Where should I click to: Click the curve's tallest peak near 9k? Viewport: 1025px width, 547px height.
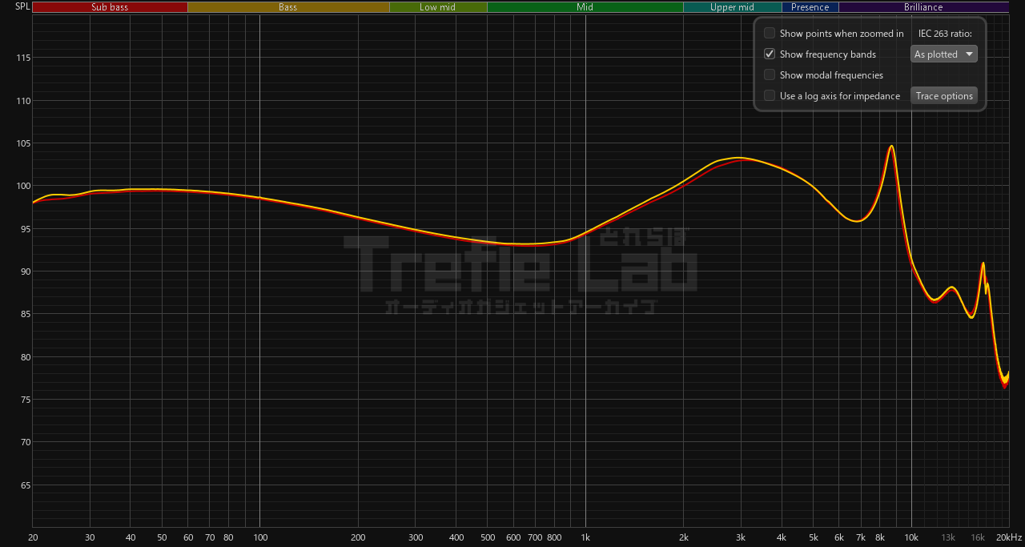point(891,147)
